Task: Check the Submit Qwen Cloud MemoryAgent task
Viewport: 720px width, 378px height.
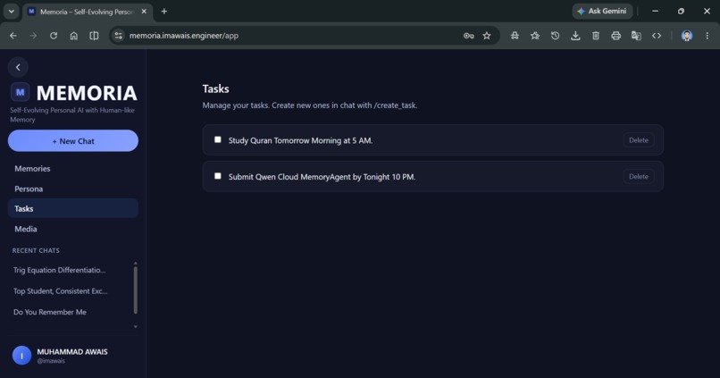Action: tap(218, 176)
